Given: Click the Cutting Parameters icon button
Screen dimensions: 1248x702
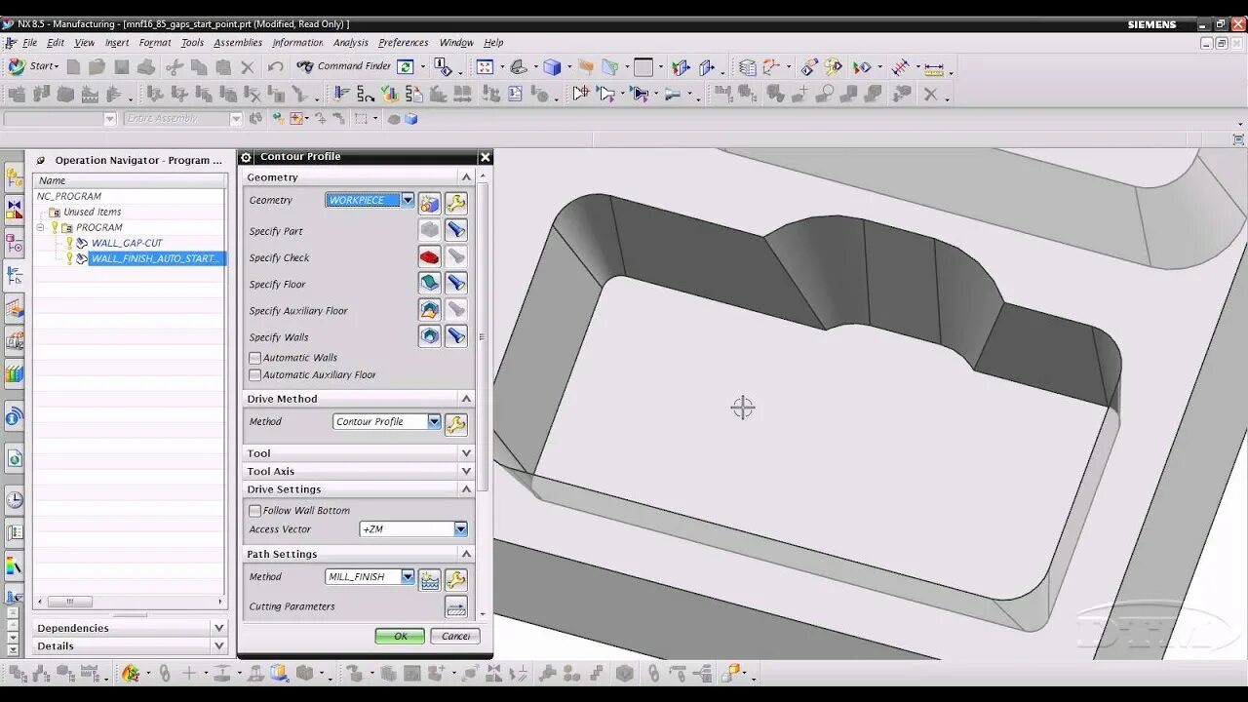Looking at the screenshot, I should (x=455, y=606).
